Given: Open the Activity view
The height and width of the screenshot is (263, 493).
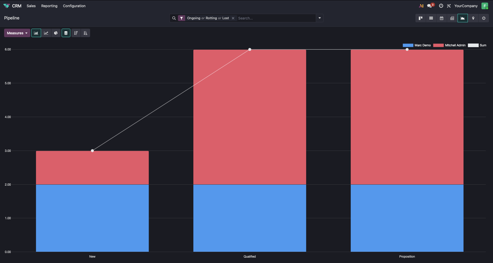Looking at the screenshot, I should coord(484,18).
